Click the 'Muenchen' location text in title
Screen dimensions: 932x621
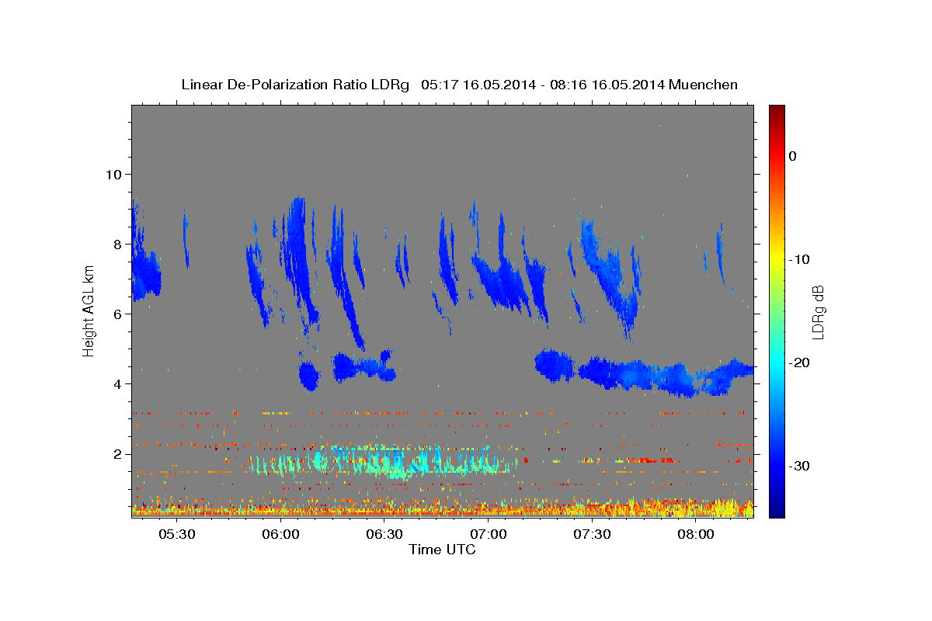coord(704,85)
